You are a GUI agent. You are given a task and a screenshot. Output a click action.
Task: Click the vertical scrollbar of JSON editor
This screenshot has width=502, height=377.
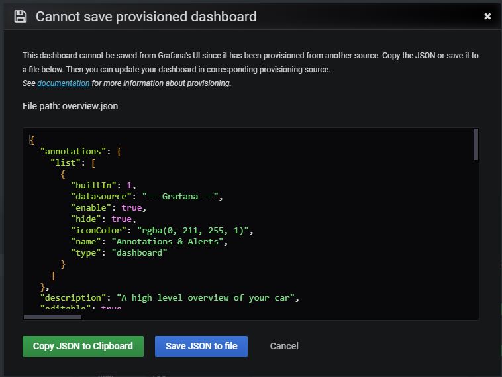(476, 144)
